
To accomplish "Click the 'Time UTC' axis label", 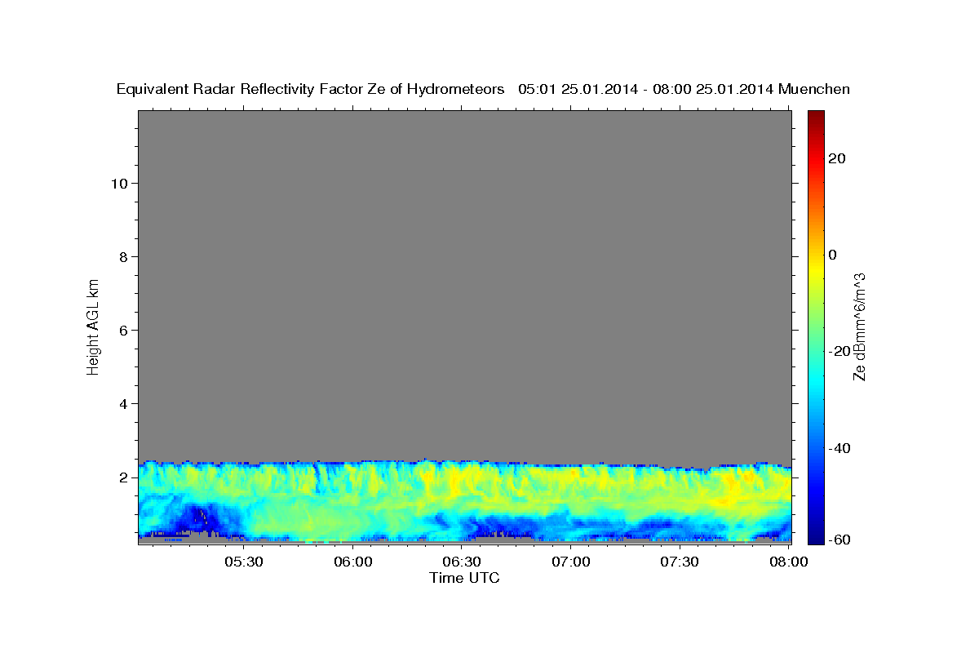I will pyautogui.click(x=464, y=578).
